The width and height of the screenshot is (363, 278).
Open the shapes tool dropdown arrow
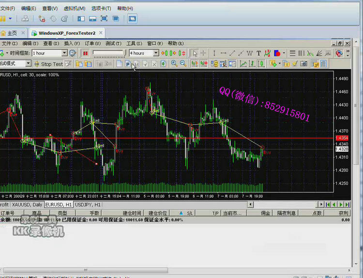click(284, 53)
